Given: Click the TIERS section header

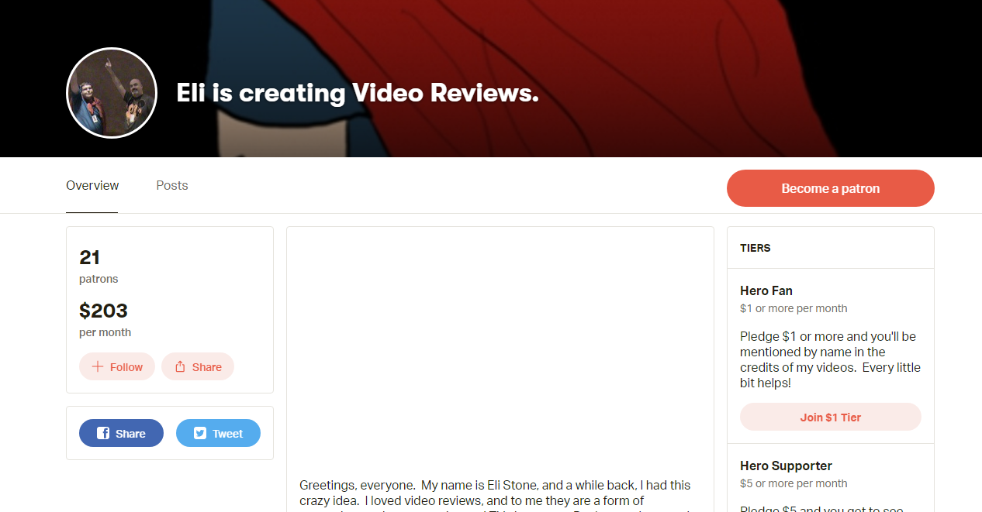Looking at the screenshot, I should pyautogui.click(x=756, y=248).
